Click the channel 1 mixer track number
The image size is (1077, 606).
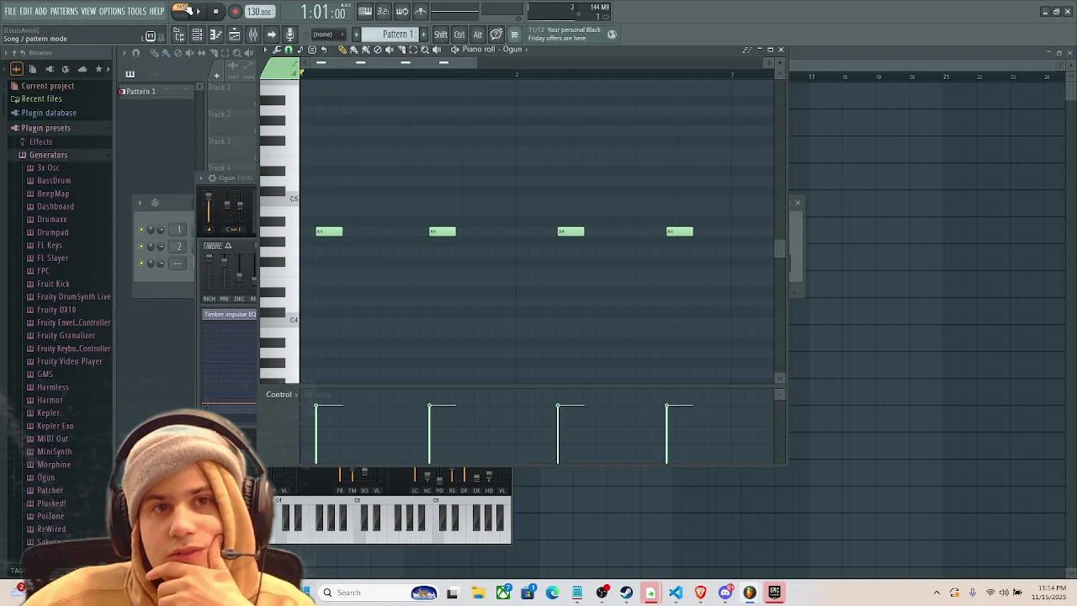point(178,230)
